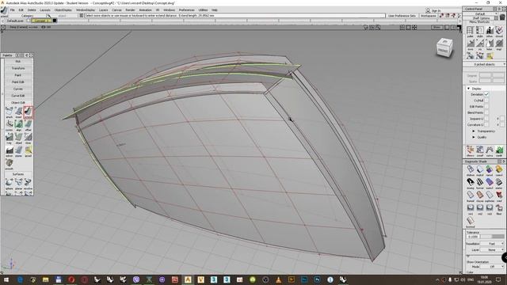Screen dimensions: 507x285
Task: Open the Layer dropdown in Diagnostic Shade
Action: click(x=492, y=250)
